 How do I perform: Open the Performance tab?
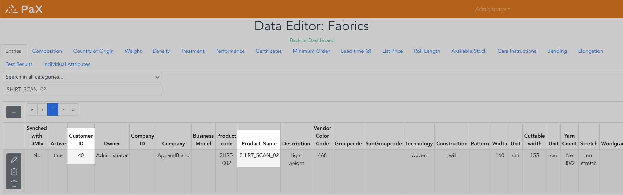click(230, 51)
